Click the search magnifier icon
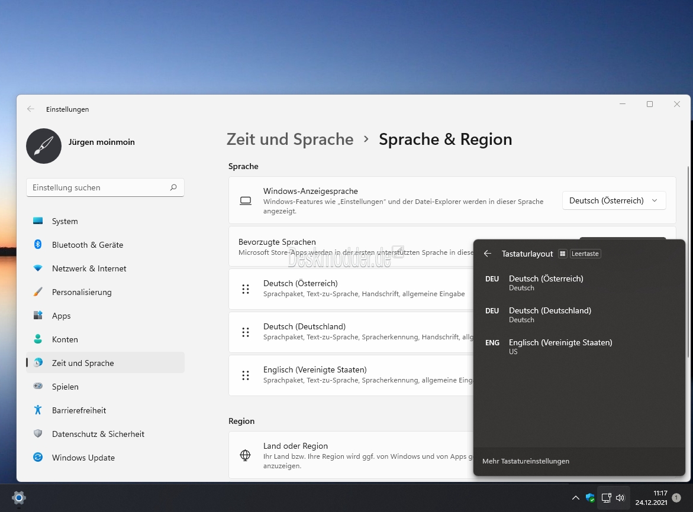693x512 pixels. click(x=173, y=187)
